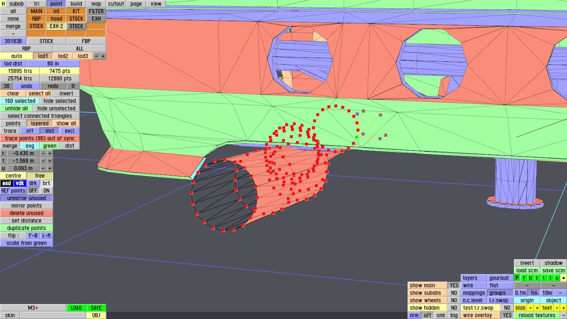Click scale from green

(x=27, y=243)
